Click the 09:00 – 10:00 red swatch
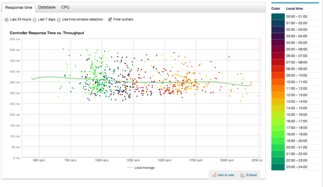The image size is (323, 187). coord(278,75)
